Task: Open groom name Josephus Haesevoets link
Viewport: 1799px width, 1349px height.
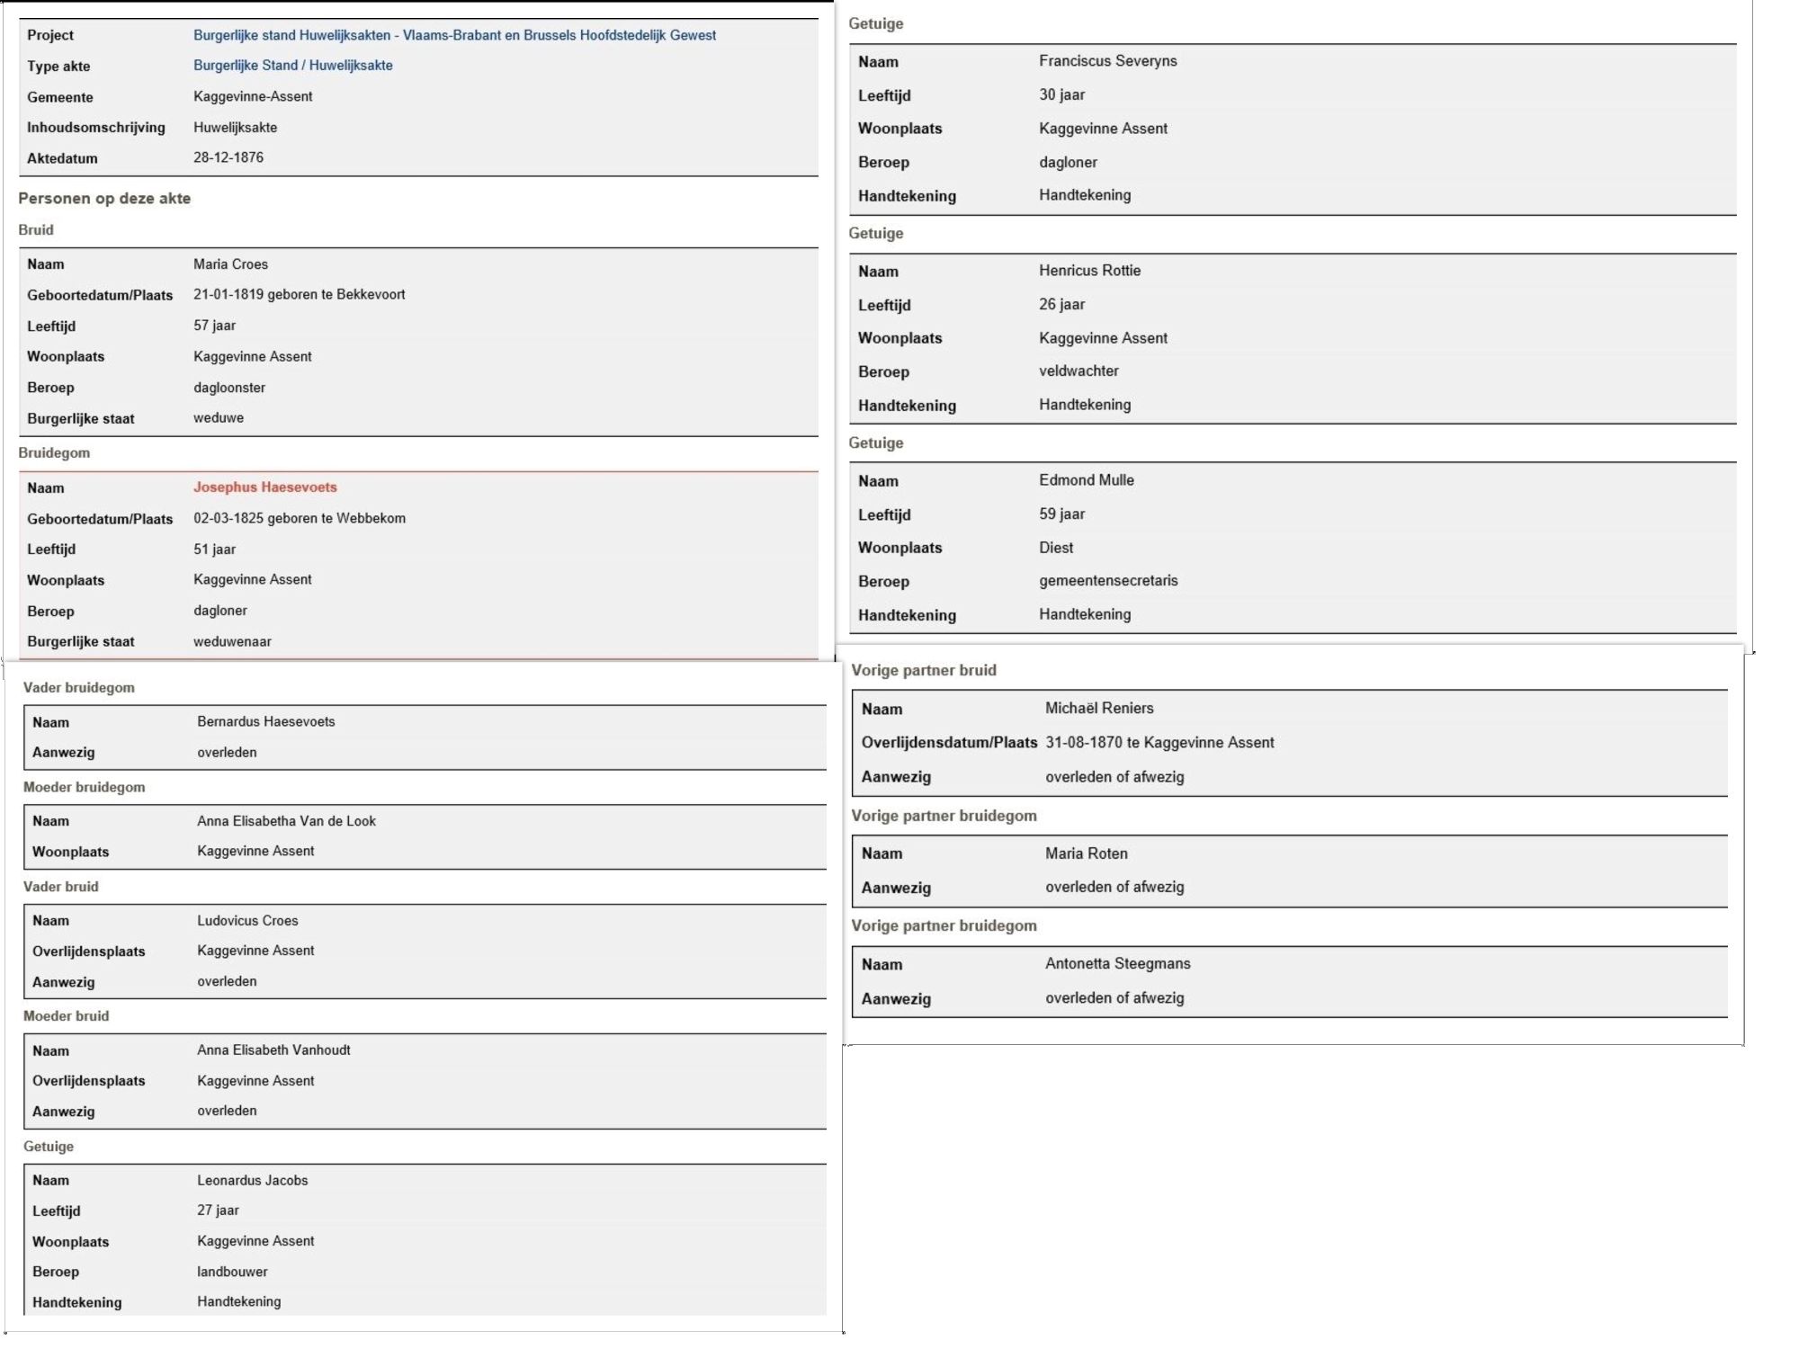Action: (x=265, y=487)
